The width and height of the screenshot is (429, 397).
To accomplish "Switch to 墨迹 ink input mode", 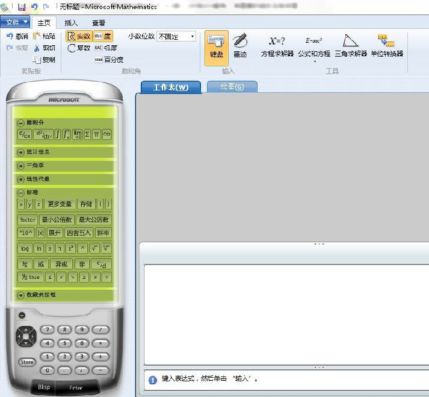I will pyautogui.click(x=240, y=46).
